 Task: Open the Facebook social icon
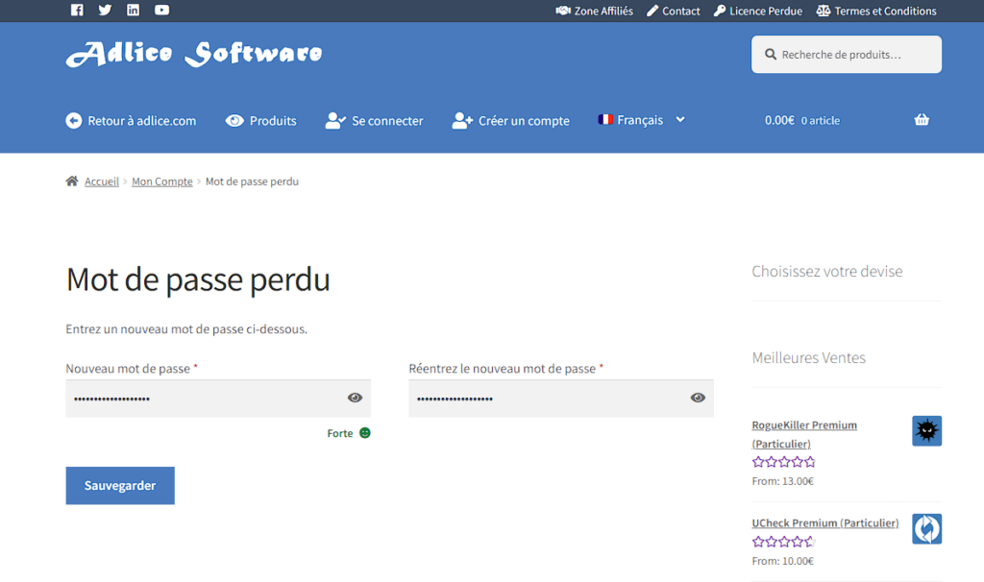click(x=77, y=11)
